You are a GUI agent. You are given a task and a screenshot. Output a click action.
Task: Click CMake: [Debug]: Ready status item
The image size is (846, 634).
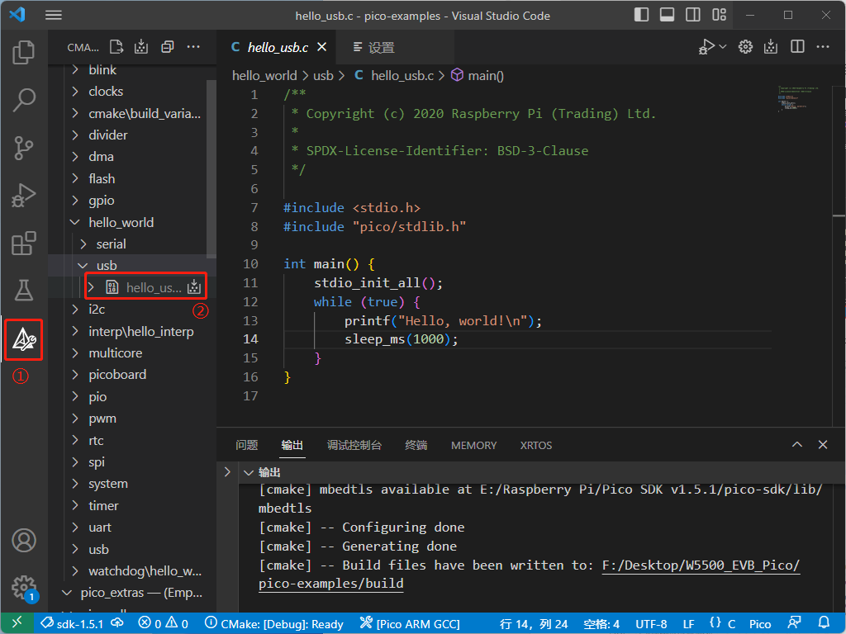(x=273, y=624)
